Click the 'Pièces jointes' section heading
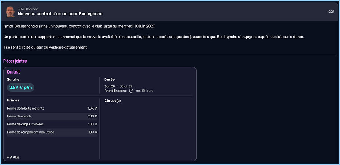 (x=15, y=61)
